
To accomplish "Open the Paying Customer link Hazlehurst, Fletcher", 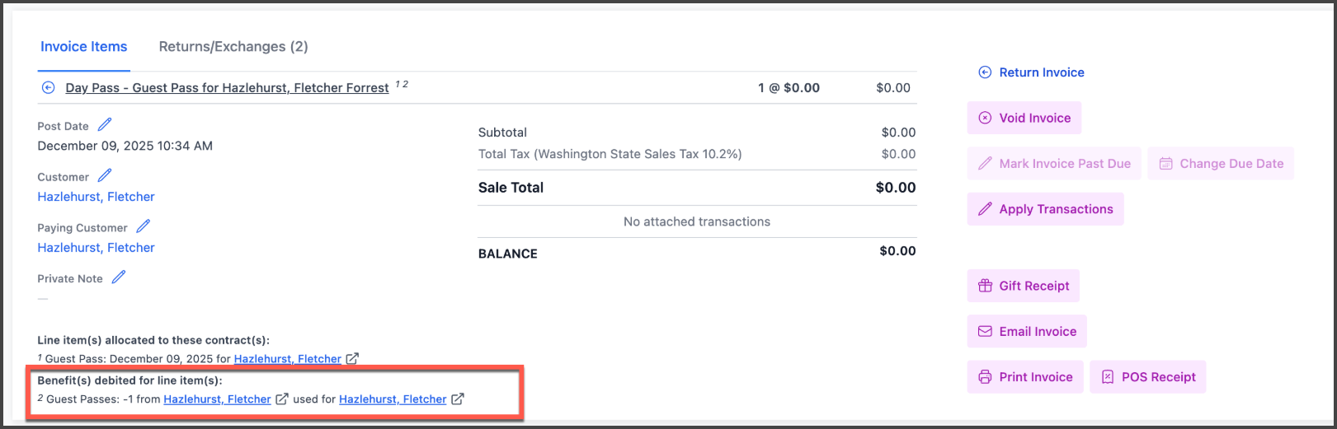I will point(96,248).
